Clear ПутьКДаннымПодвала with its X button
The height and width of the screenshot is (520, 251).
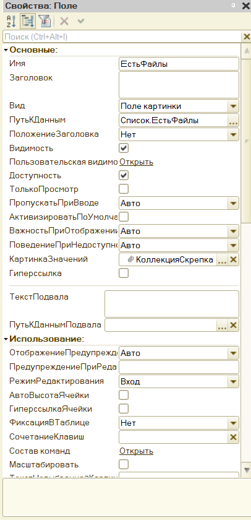pyautogui.click(x=233, y=326)
